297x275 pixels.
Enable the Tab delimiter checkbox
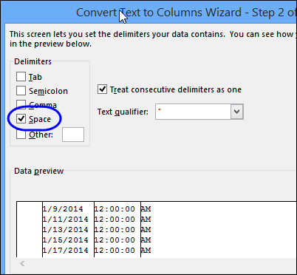coord(21,76)
